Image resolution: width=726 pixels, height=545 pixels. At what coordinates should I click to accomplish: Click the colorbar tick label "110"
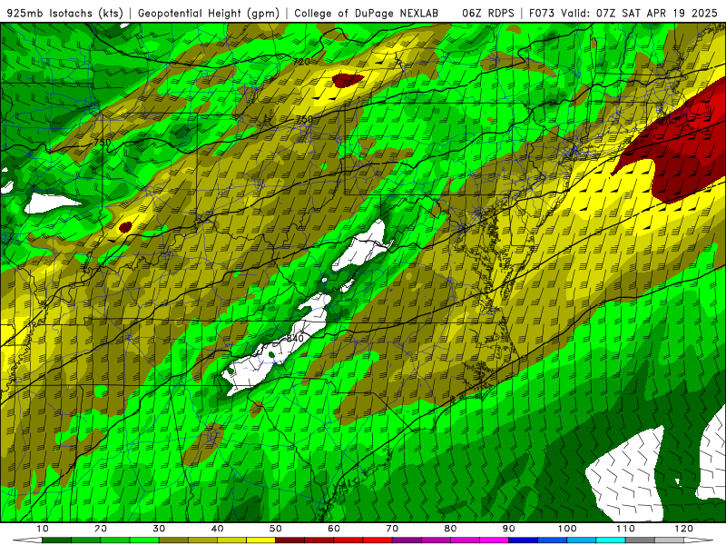[x=625, y=529]
